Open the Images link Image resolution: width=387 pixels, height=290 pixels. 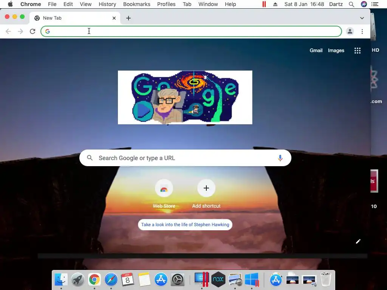click(336, 51)
